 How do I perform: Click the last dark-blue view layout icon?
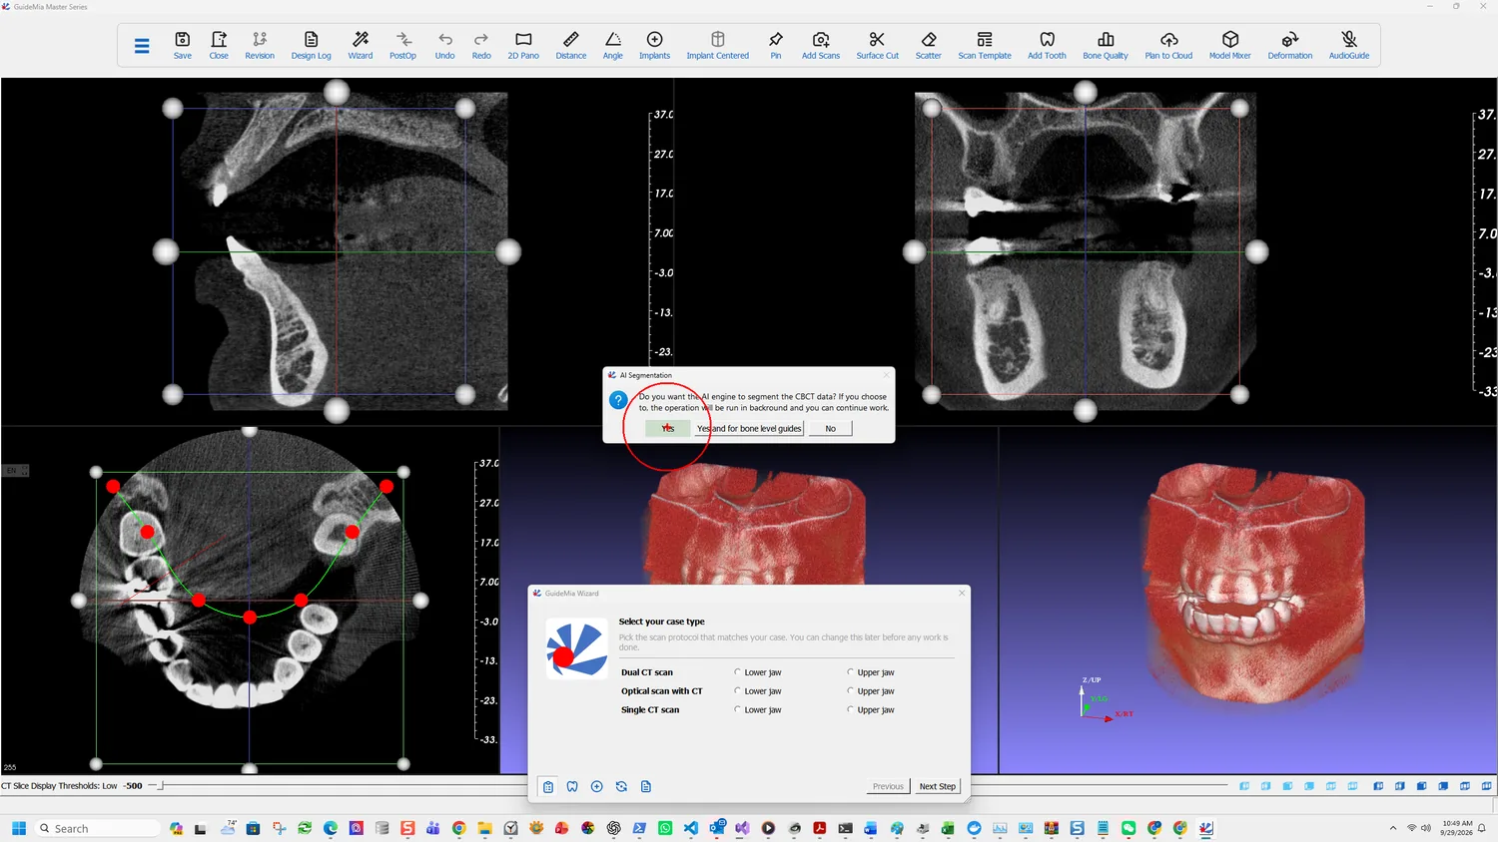pos(1487,786)
